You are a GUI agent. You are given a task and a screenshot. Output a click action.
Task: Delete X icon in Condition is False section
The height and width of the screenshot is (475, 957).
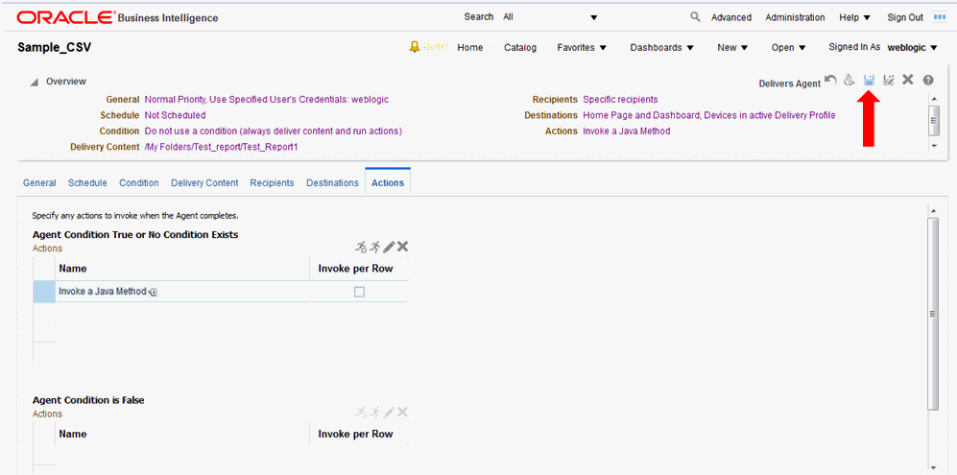(403, 412)
